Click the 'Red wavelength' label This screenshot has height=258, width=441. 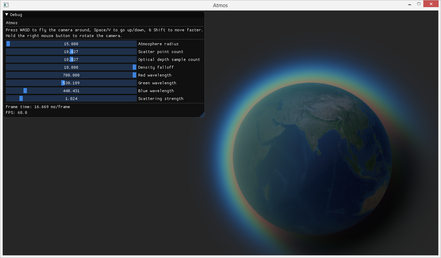tap(155, 75)
